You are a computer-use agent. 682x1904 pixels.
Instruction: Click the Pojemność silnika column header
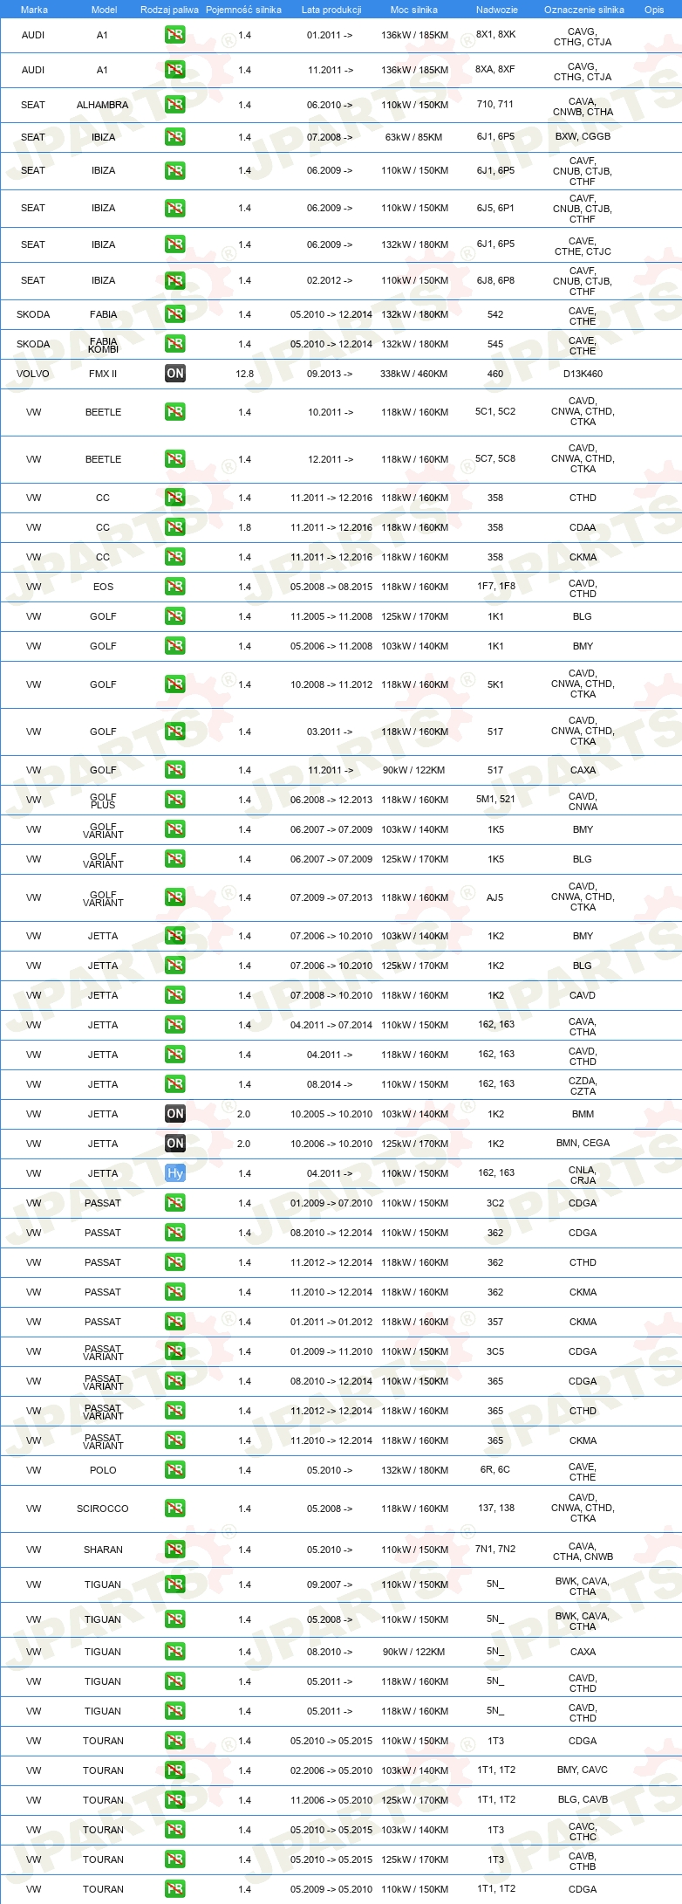pos(243,10)
